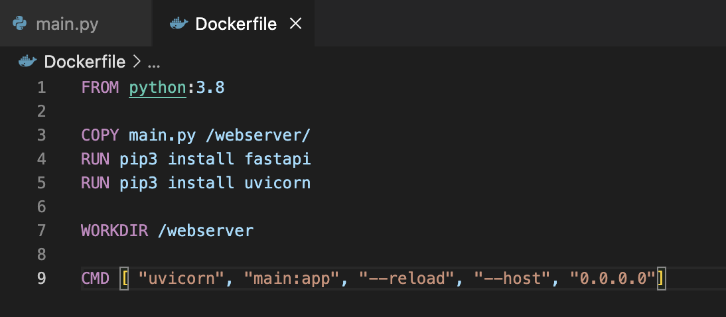726x317 pixels.
Task: Switch to the main.py tab
Action: click(66, 25)
